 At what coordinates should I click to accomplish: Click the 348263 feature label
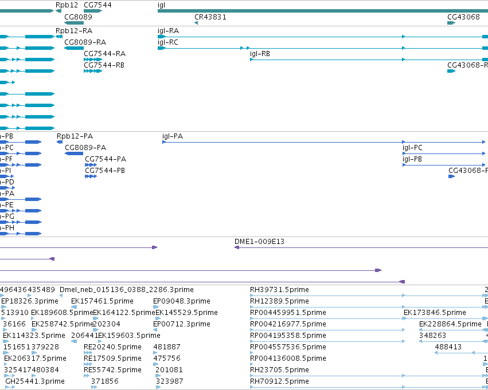click(432, 336)
